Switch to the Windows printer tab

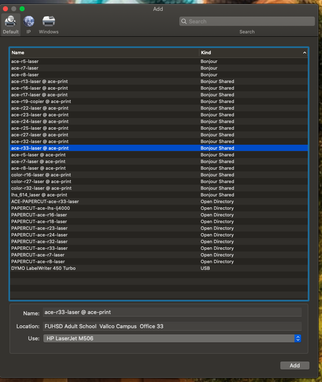click(49, 22)
